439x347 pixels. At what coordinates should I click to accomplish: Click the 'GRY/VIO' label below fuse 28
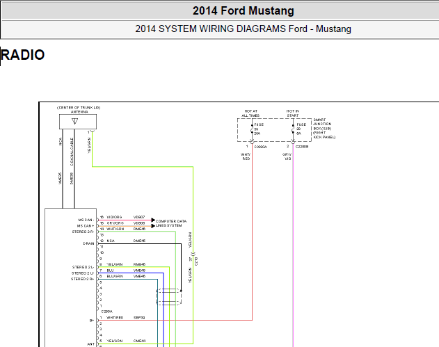287,156
